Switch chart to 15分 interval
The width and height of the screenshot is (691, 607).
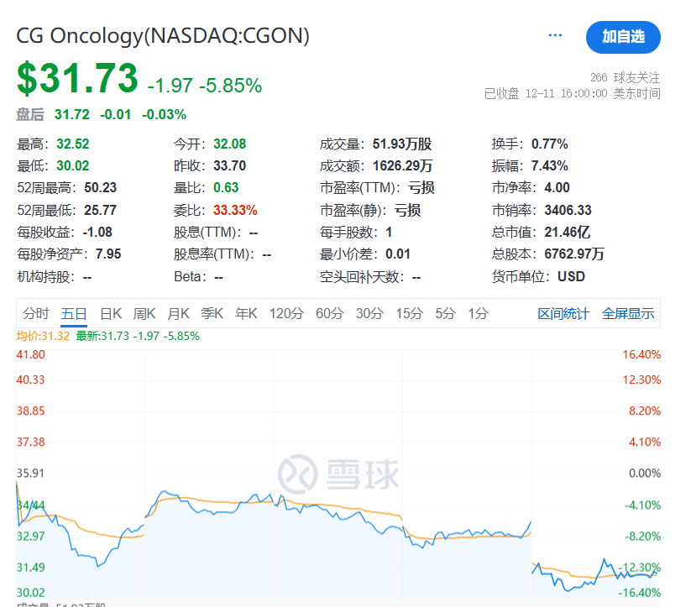[x=410, y=313]
